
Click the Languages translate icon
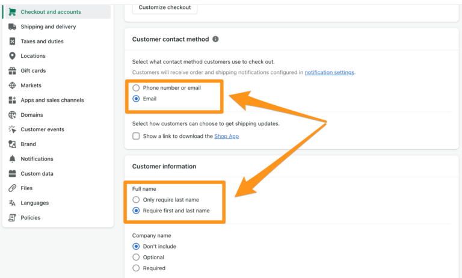click(12, 203)
